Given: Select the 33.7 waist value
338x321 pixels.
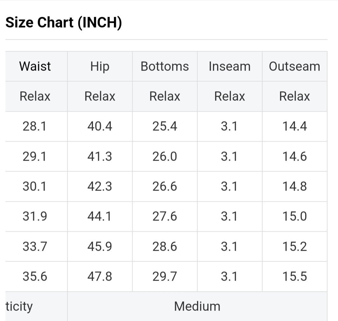Looking at the screenshot, I should coord(35,247).
